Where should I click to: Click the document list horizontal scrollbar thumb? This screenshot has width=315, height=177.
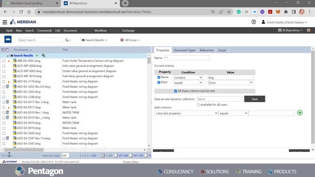pos(24,149)
